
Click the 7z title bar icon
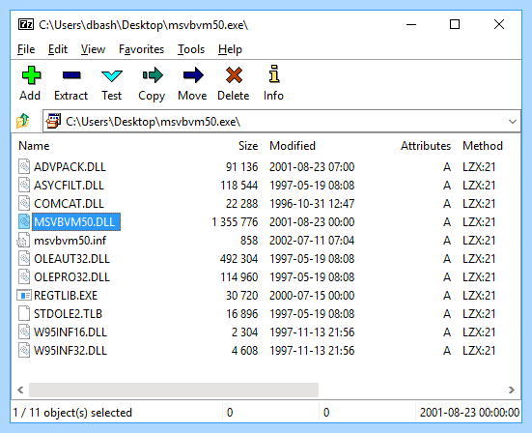(26, 24)
